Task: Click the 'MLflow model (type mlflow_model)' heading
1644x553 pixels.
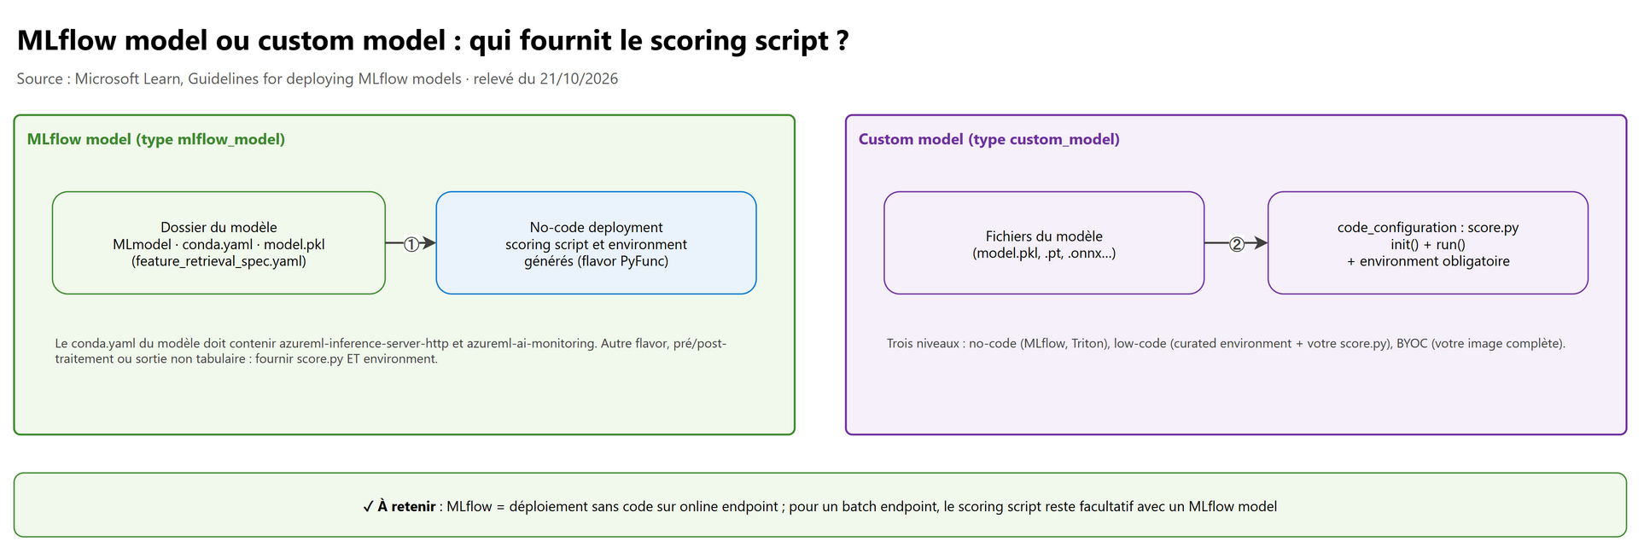Action: point(156,139)
